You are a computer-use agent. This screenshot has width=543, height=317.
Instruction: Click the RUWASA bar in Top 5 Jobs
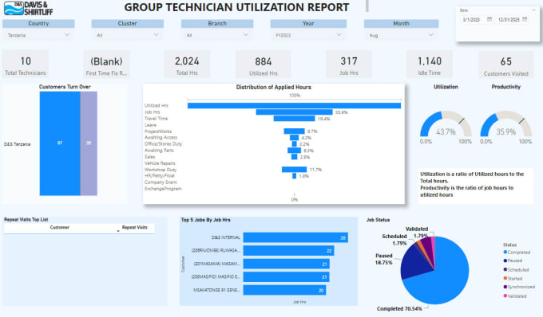tap(288, 251)
